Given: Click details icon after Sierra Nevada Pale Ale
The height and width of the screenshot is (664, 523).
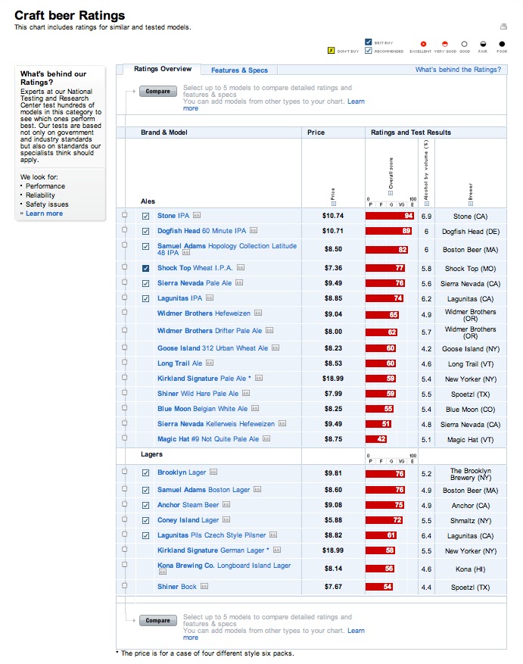Looking at the screenshot, I should pyautogui.click(x=239, y=282).
